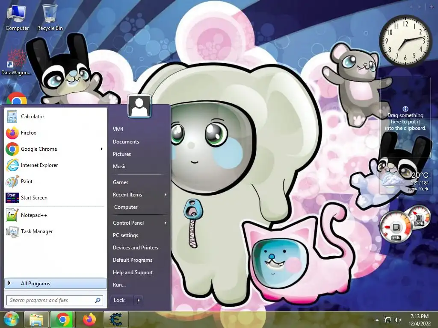Launch Firefox from the Start menu list
438x328 pixels.
[29, 133]
